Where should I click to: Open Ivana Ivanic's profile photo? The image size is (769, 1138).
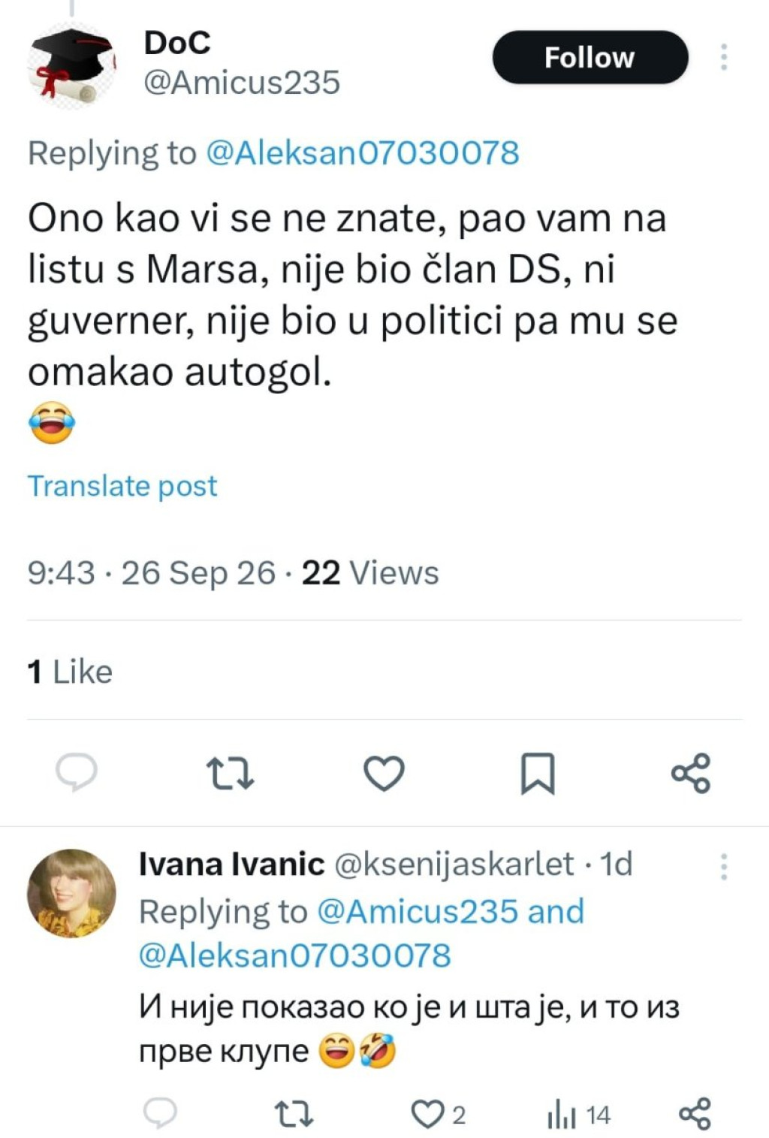click(72, 893)
